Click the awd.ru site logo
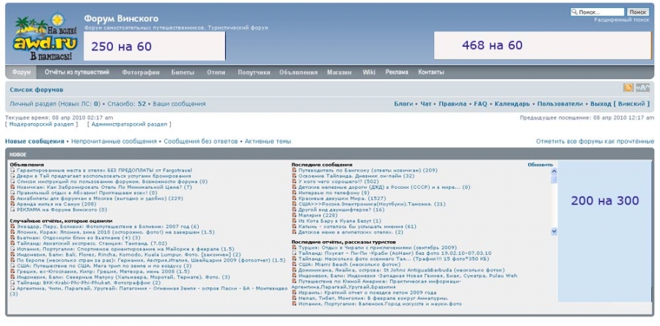The image size is (660, 326). [x=45, y=37]
